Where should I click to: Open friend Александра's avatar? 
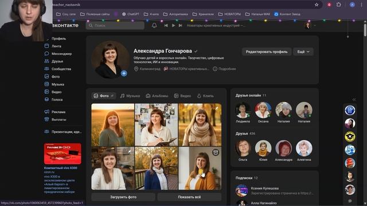coord(283,148)
